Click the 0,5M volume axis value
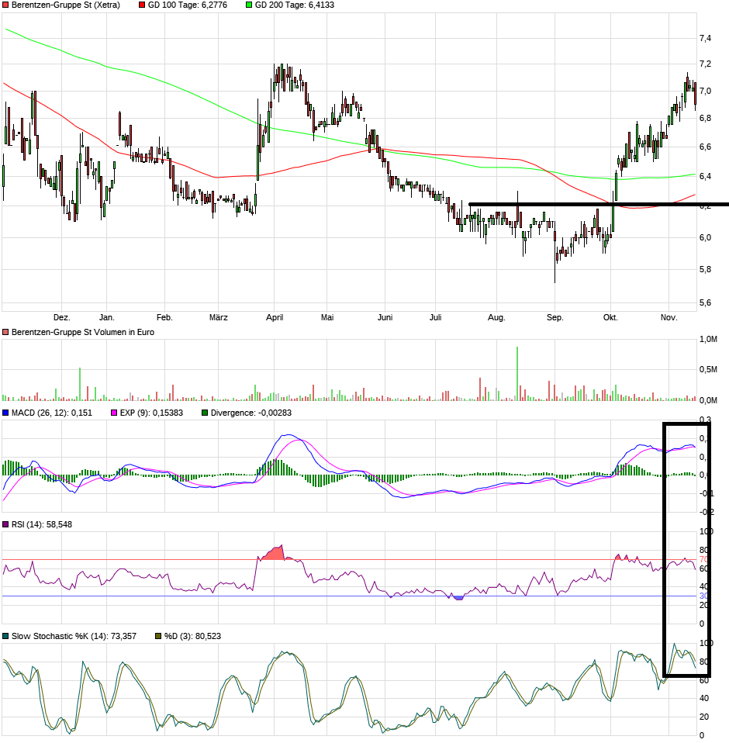 [708, 370]
